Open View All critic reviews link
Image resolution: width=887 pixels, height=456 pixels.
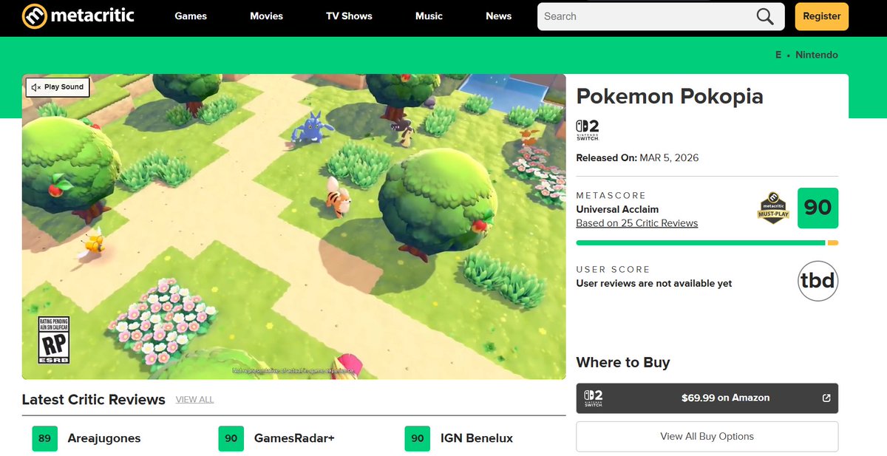(194, 400)
